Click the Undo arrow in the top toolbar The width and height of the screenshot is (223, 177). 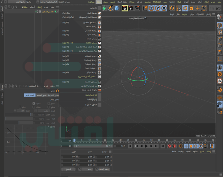tap(218, 8)
